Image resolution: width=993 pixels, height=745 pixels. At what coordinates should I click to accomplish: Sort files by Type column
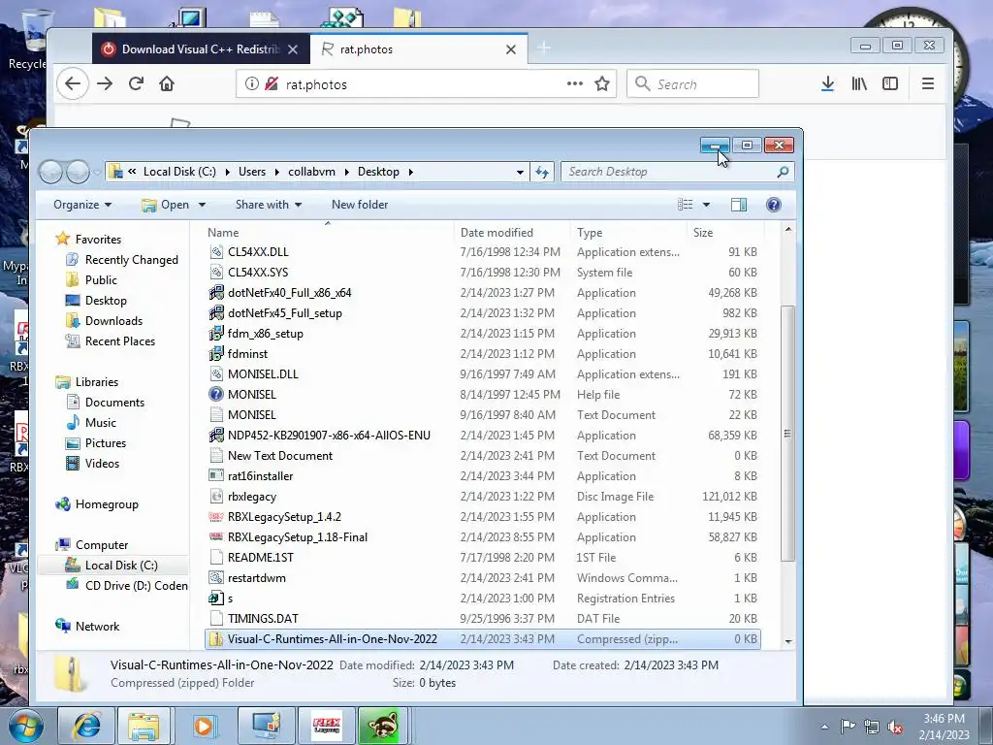(x=627, y=233)
